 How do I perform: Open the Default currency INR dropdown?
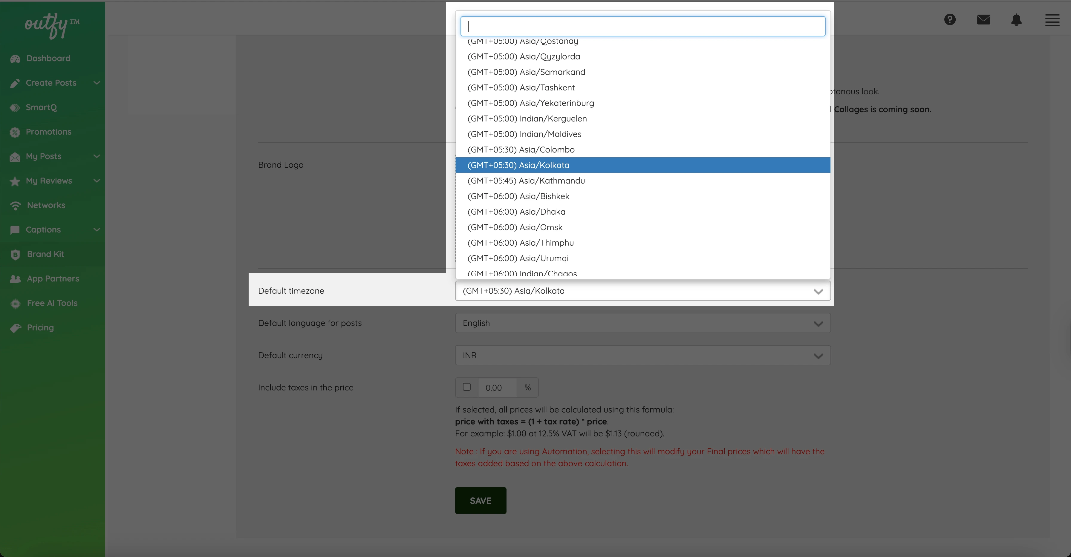pyautogui.click(x=642, y=356)
